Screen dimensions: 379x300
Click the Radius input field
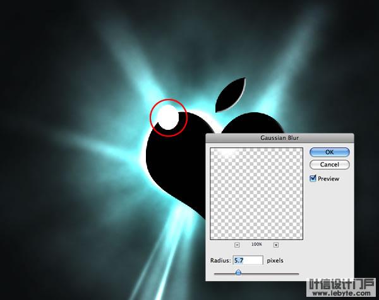(x=248, y=260)
